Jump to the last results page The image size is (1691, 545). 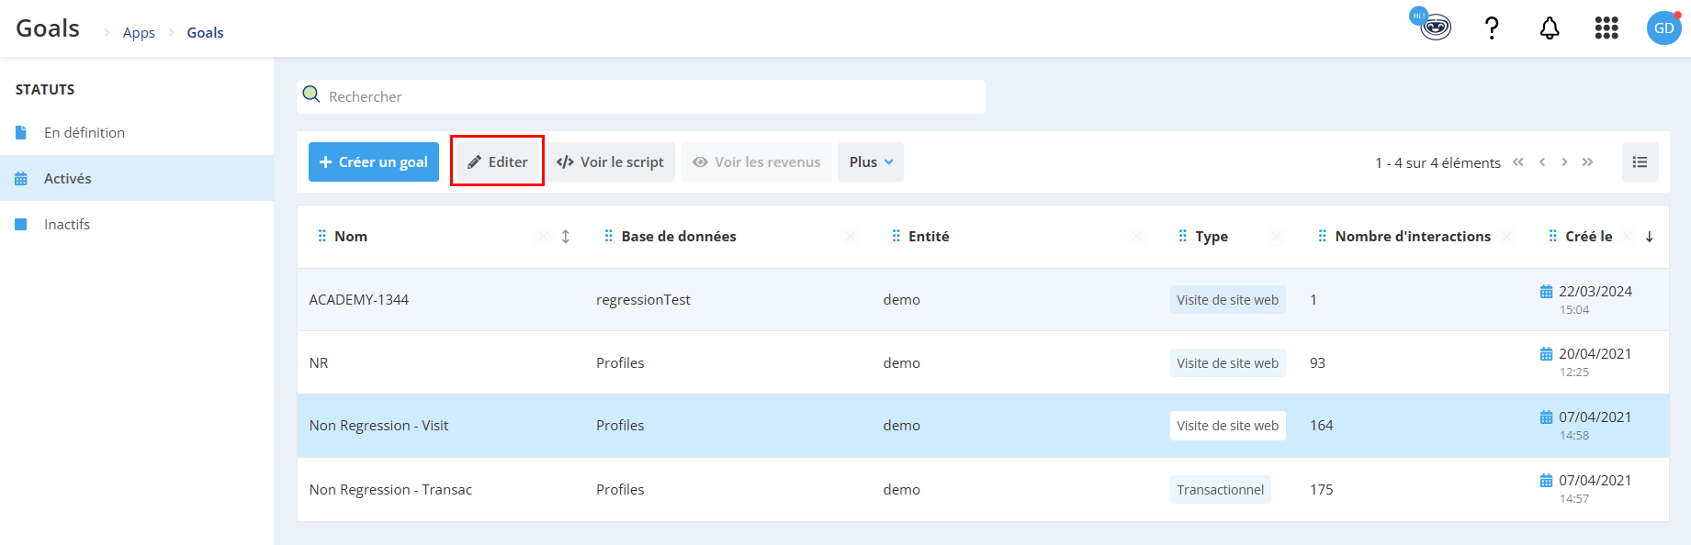[1587, 162]
